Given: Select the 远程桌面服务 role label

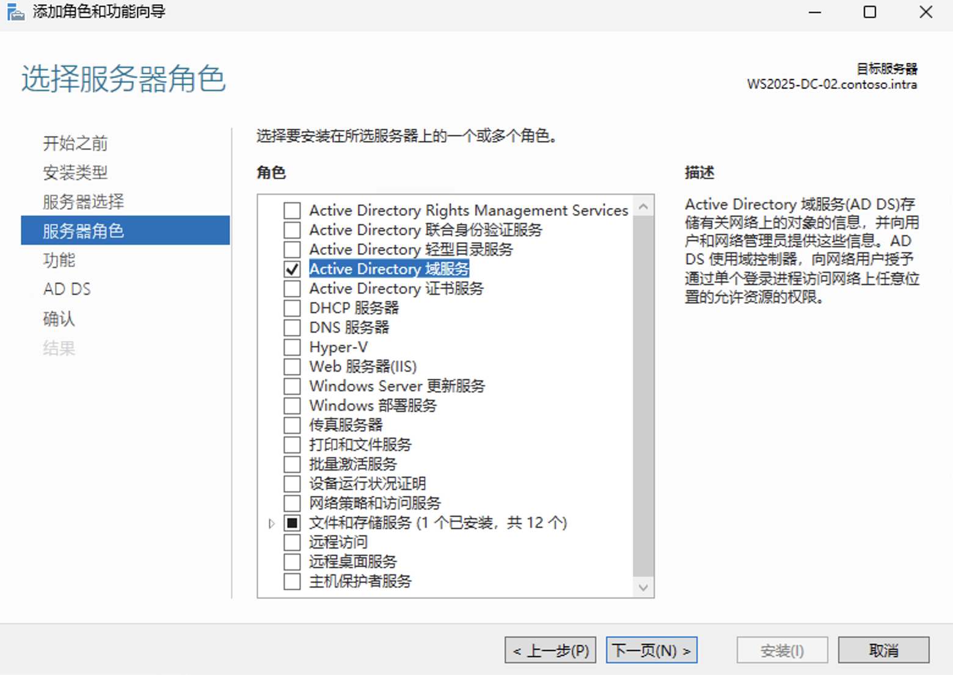Looking at the screenshot, I should pos(353,562).
